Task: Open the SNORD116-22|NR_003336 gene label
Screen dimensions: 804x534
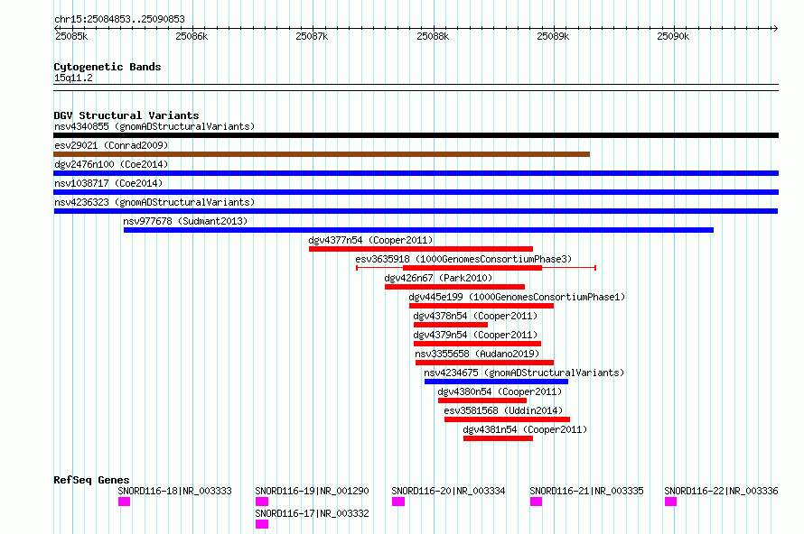Action: pyautogui.click(x=722, y=491)
